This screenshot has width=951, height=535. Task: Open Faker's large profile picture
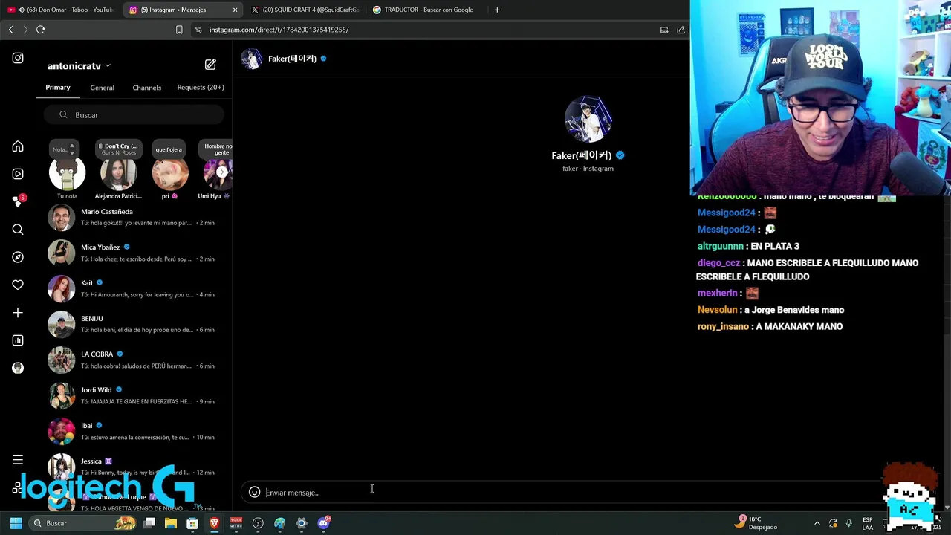pyautogui.click(x=588, y=119)
